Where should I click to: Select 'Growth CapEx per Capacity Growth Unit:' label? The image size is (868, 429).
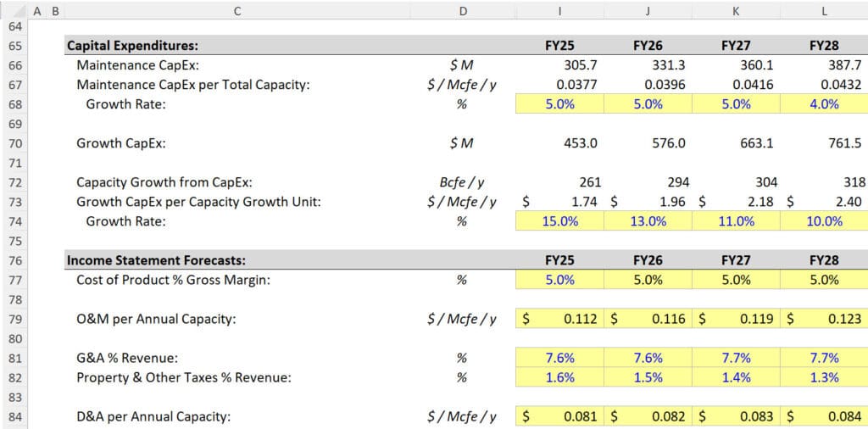pyautogui.click(x=198, y=202)
